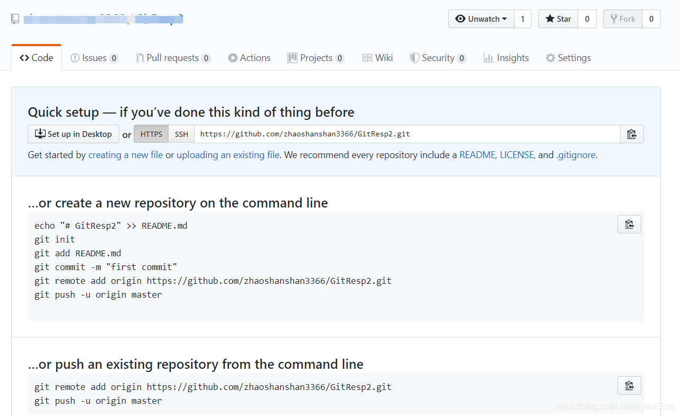Click the Quick setup heading text
This screenshot has width=680, height=416.
191,112
